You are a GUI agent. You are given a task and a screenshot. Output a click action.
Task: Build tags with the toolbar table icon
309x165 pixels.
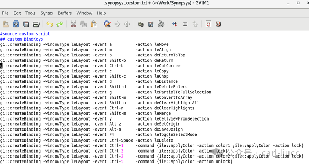tap(185, 24)
